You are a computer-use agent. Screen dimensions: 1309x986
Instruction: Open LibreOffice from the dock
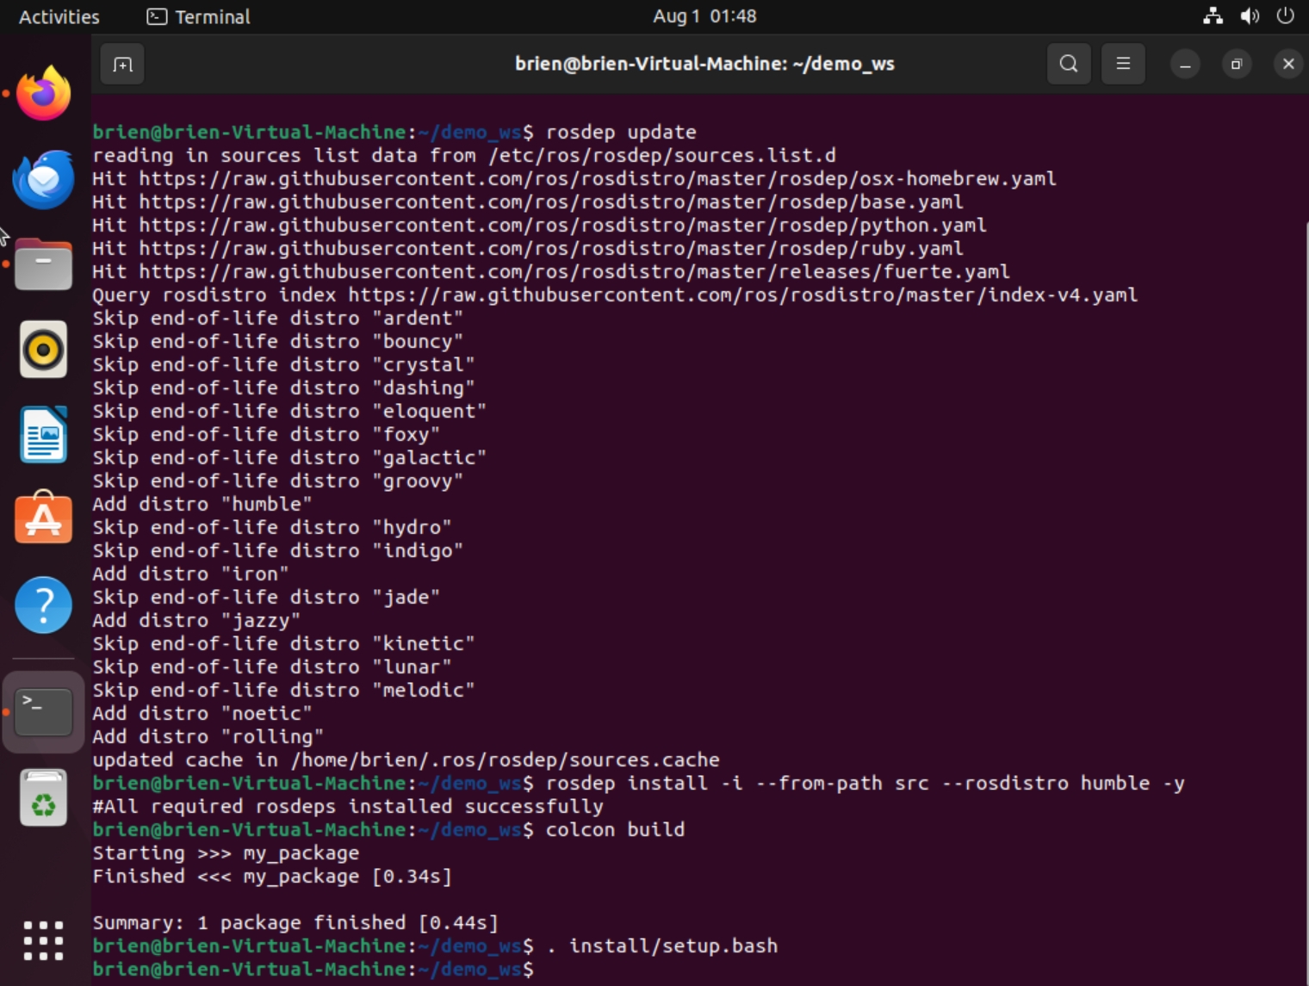click(43, 435)
